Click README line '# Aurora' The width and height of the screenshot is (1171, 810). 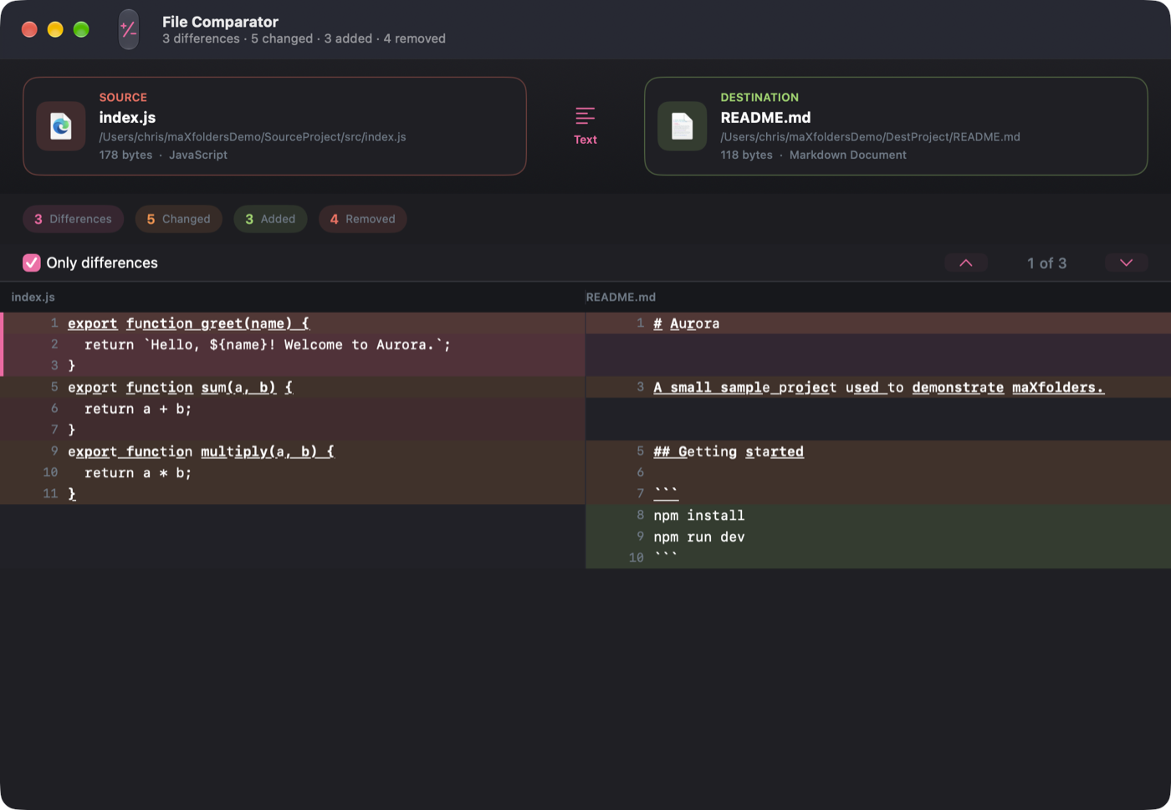tap(878, 323)
